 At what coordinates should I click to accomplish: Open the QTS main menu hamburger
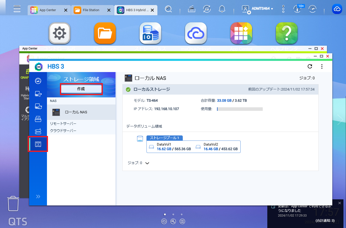coord(17,9)
